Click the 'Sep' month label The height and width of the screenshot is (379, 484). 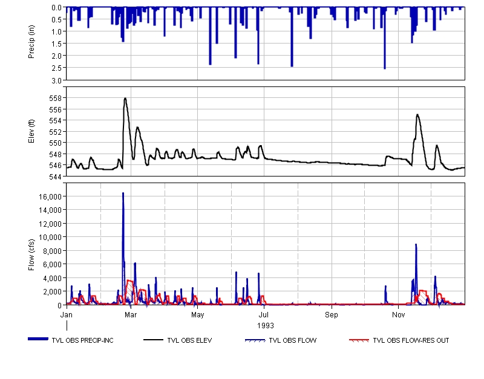332,315
